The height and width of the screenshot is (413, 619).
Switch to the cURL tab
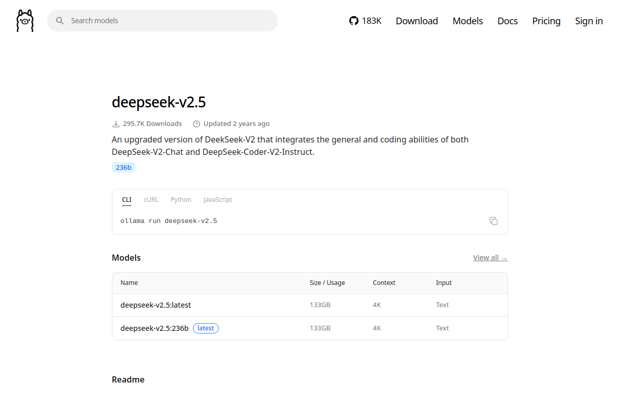(151, 200)
